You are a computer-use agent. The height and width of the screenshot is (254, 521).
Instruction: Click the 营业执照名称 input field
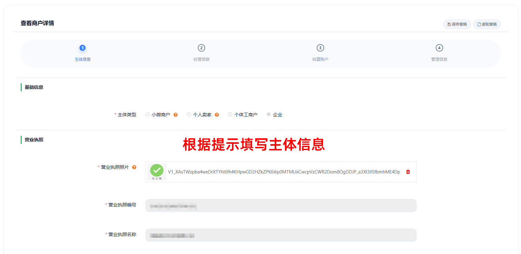(281, 235)
